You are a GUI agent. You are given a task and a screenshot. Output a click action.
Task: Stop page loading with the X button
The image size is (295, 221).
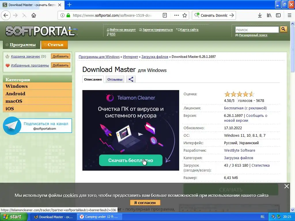[24, 16]
